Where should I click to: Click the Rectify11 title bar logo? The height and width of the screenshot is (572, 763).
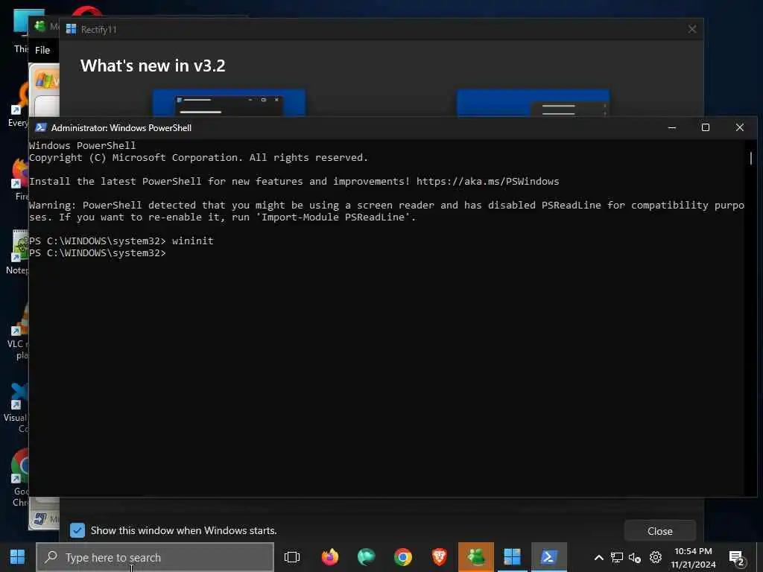click(x=71, y=29)
